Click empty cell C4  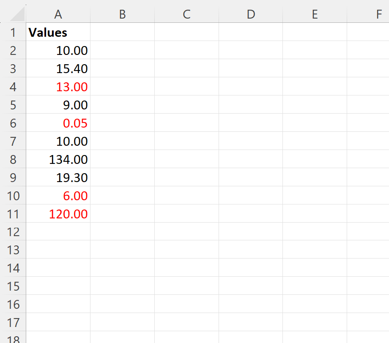click(186, 86)
